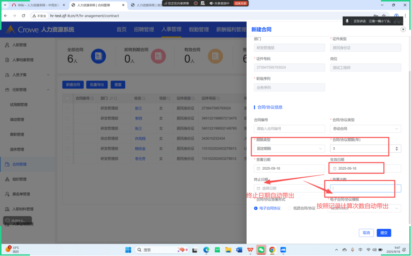
Task: Switch to the Wiki - 人力资源系统 browser tab
Action: click(39, 5)
